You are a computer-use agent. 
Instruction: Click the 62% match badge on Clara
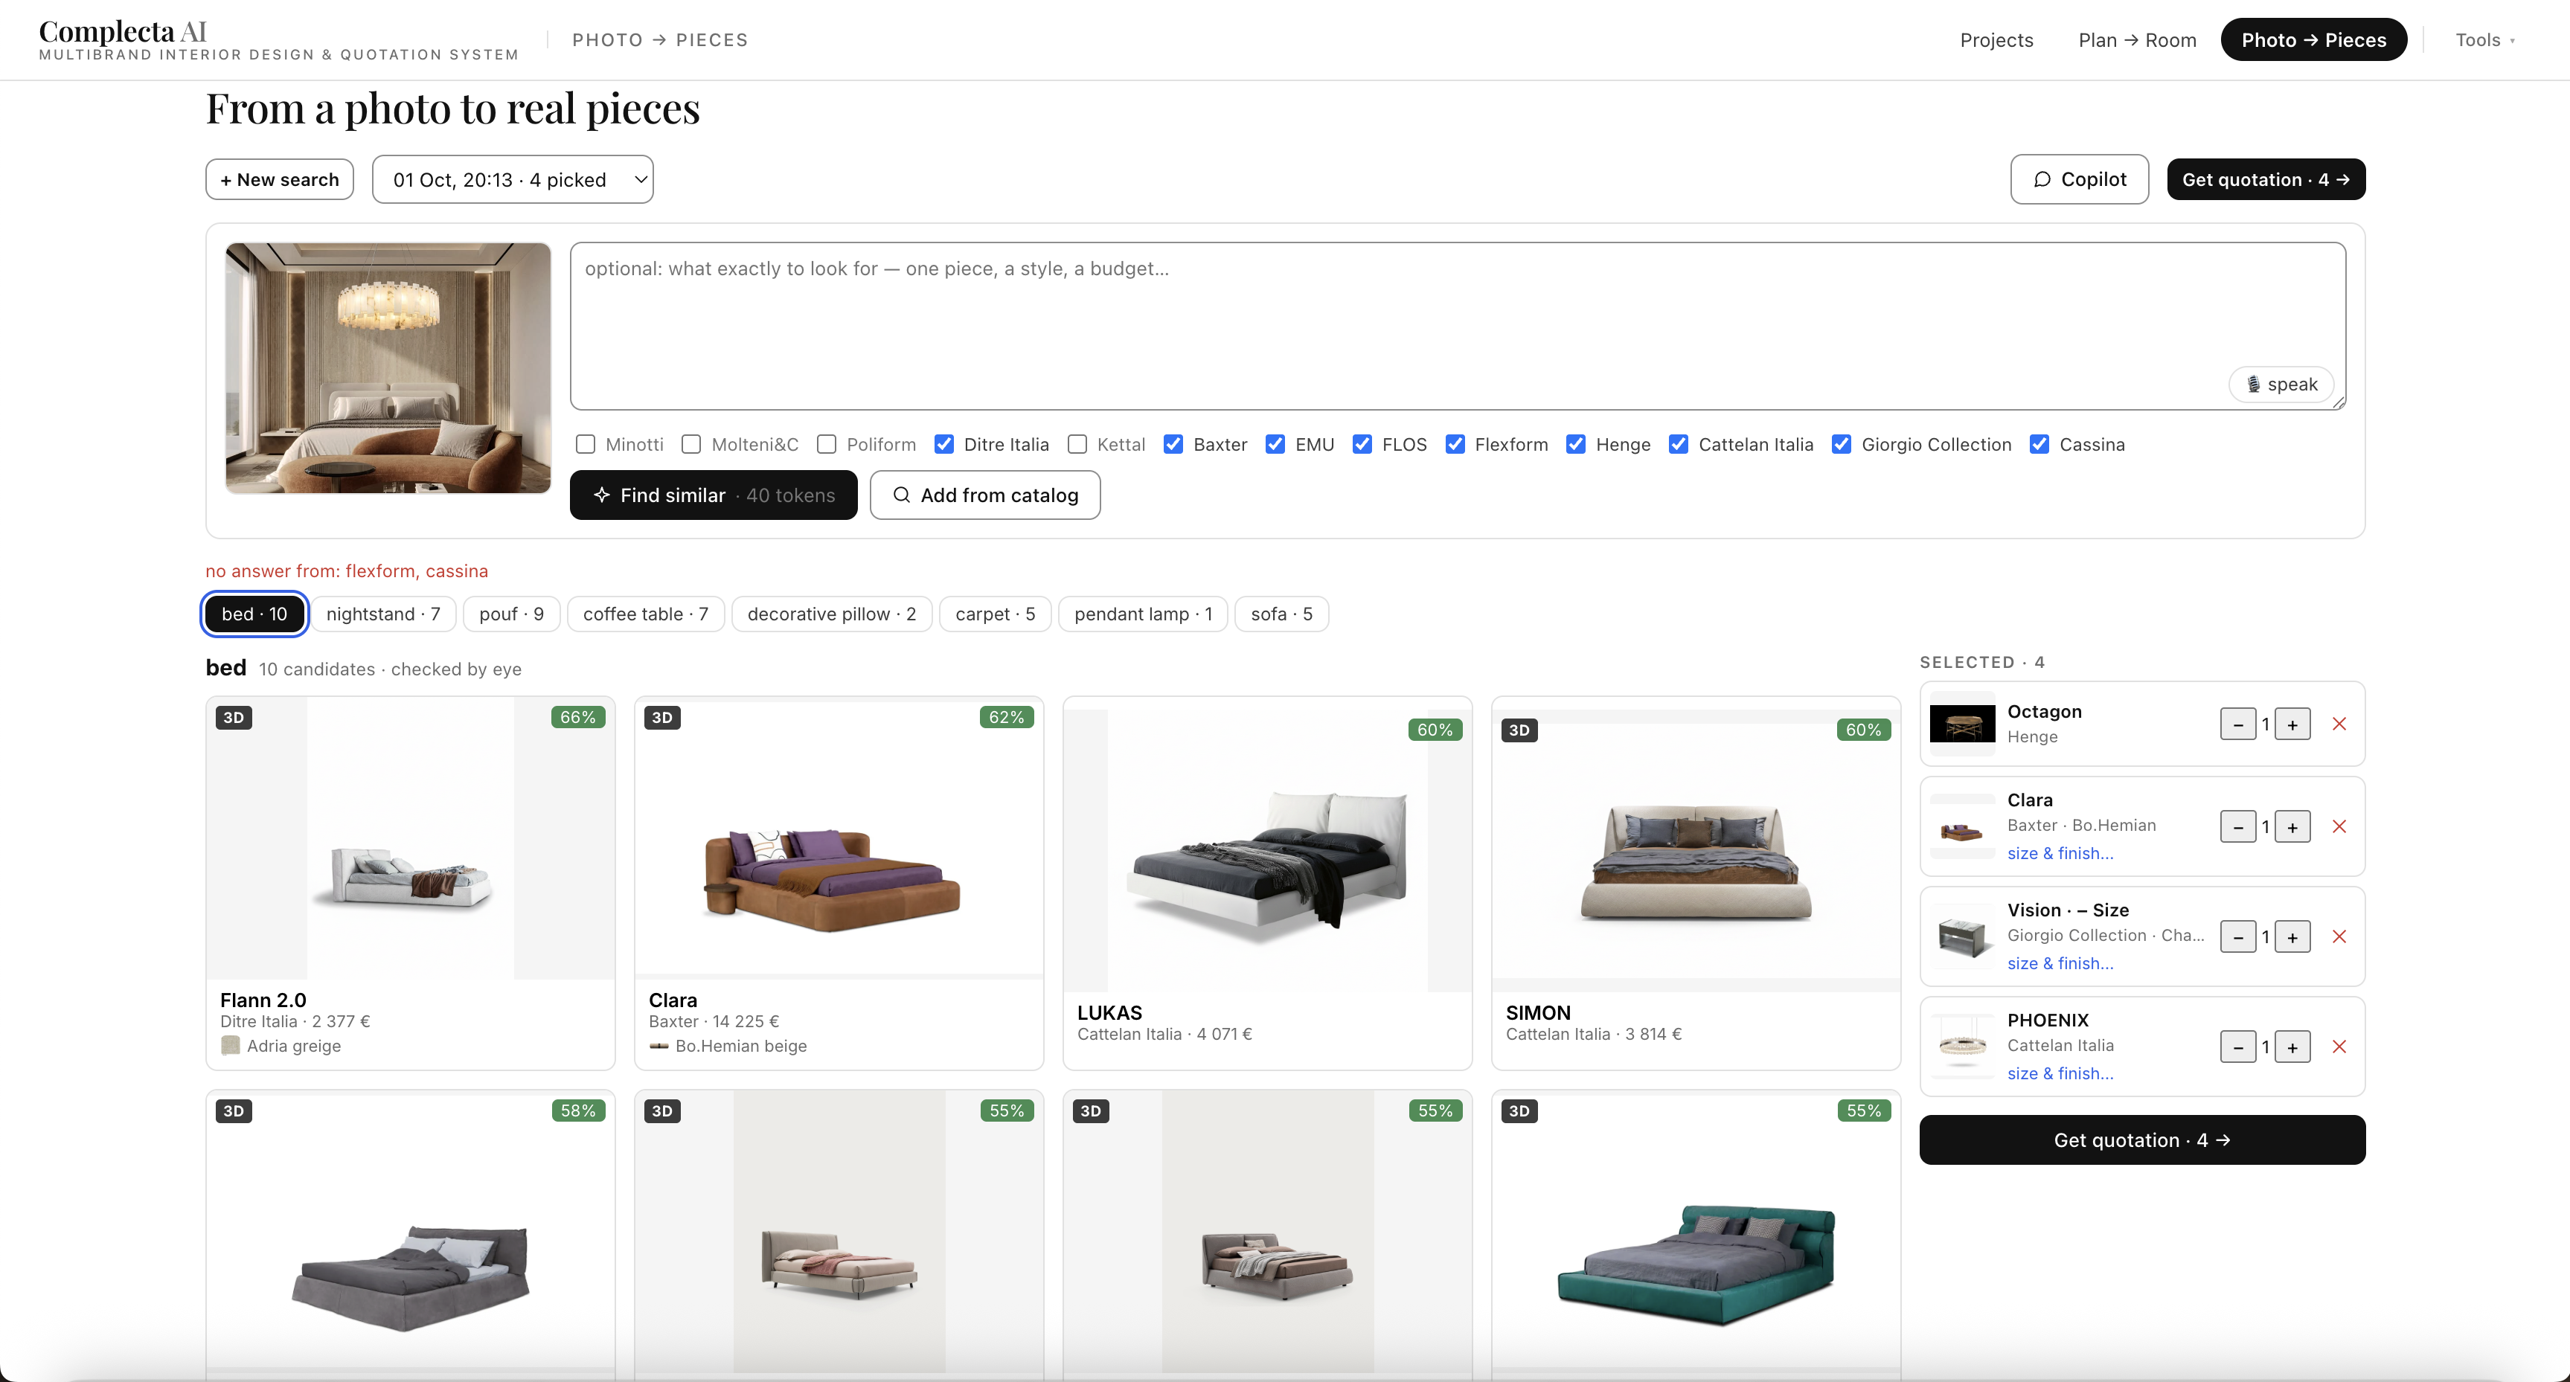[x=1007, y=718]
